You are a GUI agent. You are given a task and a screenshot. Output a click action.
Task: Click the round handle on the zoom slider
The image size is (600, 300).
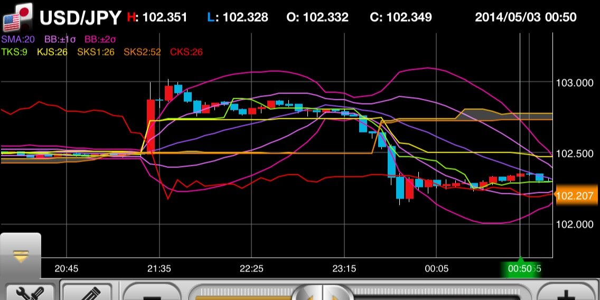pos(323,293)
